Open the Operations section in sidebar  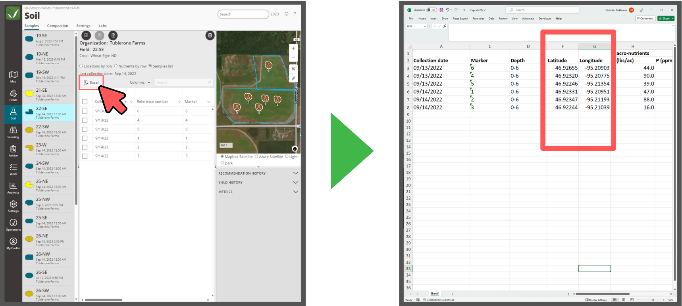coord(13,225)
